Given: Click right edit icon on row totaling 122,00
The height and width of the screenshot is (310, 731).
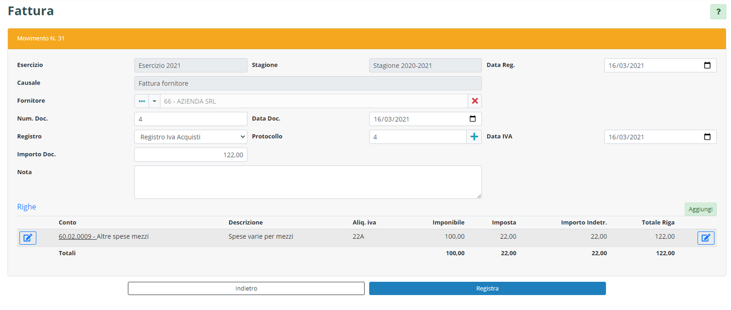Looking at the screenshot, I should pos(706,238).
